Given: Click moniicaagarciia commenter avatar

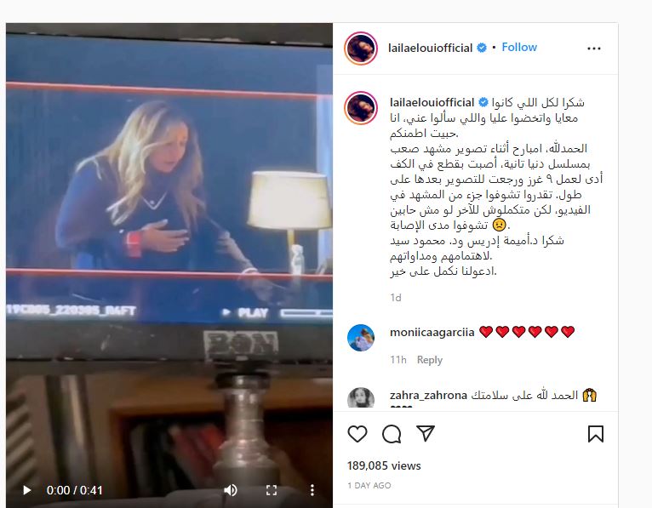Looking at the screenshot, I should coord(361,338).
